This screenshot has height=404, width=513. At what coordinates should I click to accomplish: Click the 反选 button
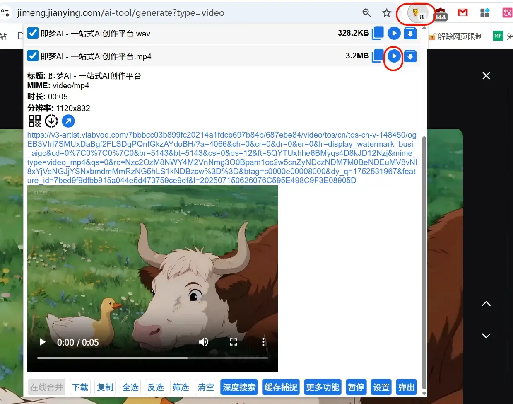(155, 387)
